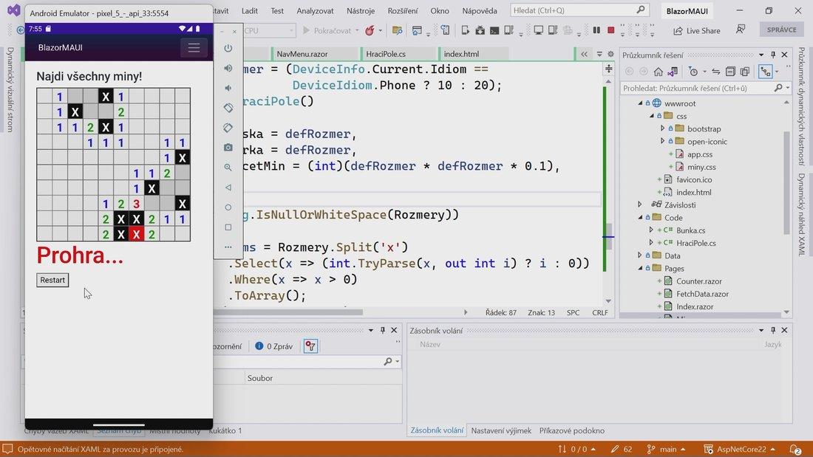The image size is (813, 457).
Task: Open the BlazorMAUI hamburger menu in emulator
Action: [x=194, y=48]
